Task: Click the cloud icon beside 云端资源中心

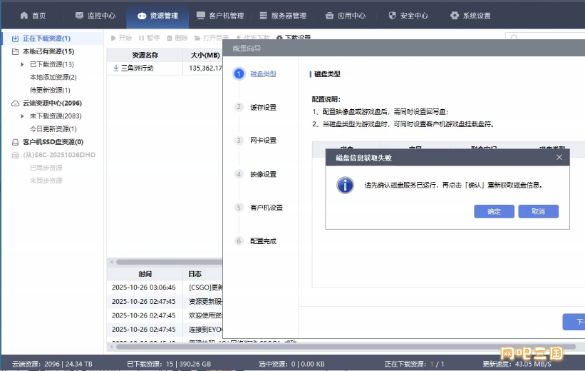Action: 15,103
